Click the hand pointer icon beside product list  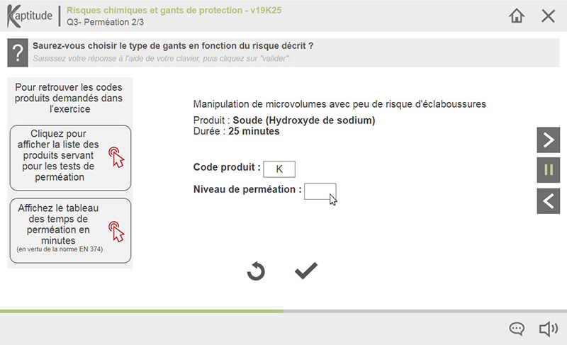(x=116, y=158)
